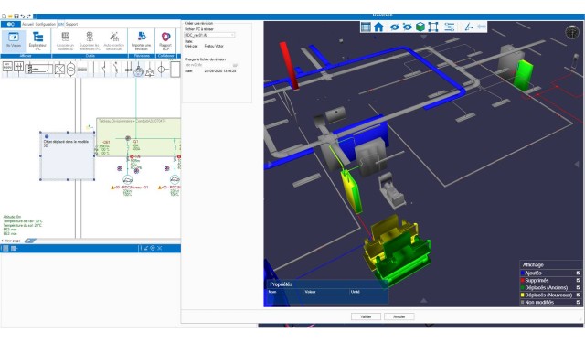Click the bounding box frame icon in viewer toolbar
Viewport: 585px width, 343px height.
pyautogui.click(x=433, y=27)
